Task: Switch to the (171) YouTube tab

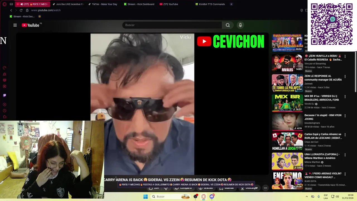Action: (175, 4)
